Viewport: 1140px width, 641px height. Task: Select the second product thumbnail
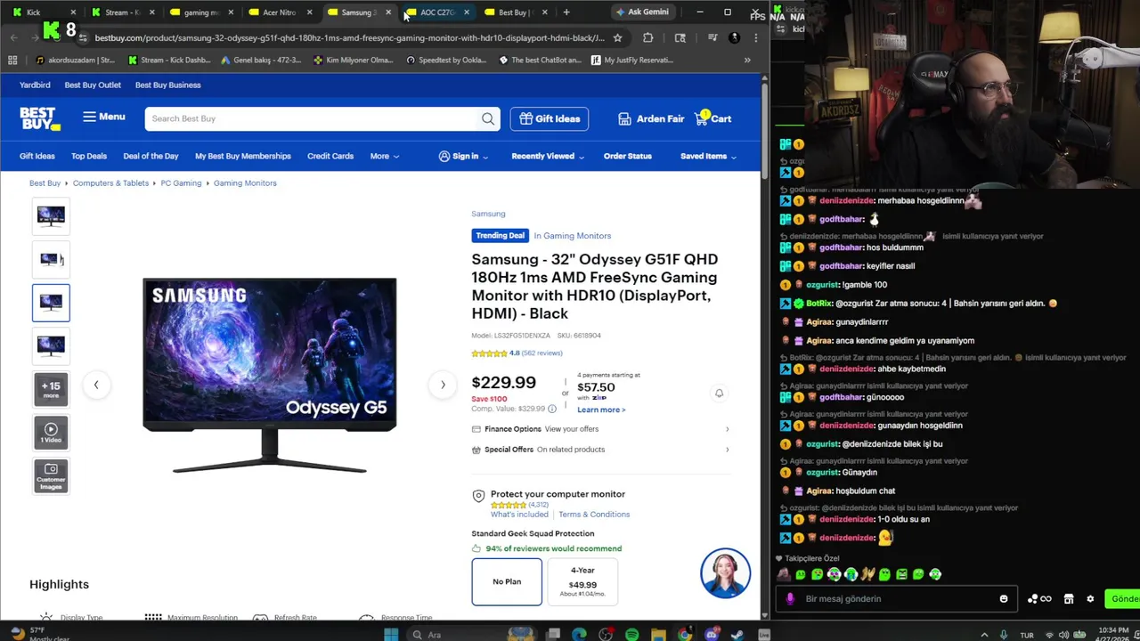tap(51, 259)
